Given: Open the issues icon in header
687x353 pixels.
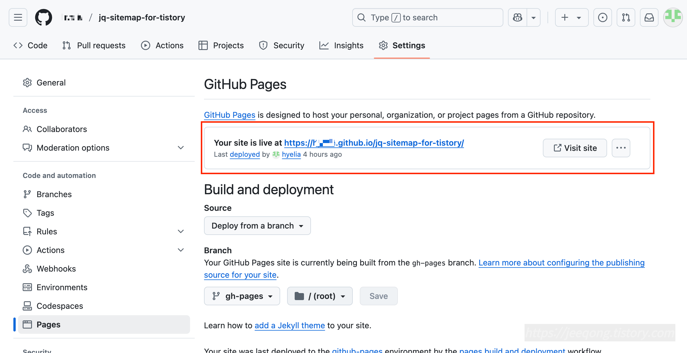Looking at the screenshot, I should tap(602, 17).
